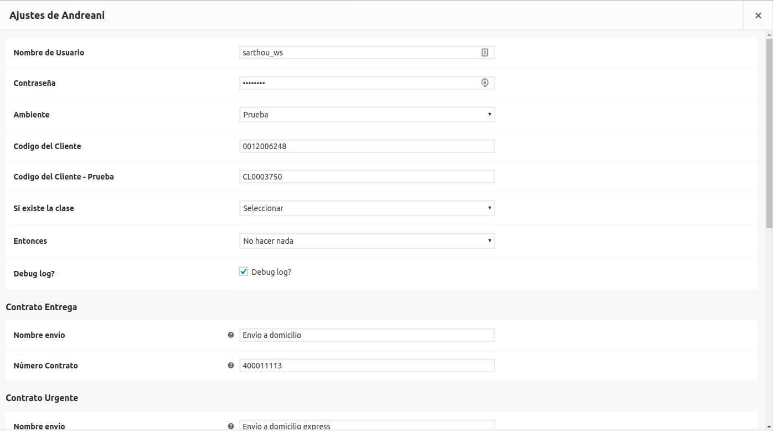The width and height of the screenshot is (773, 431).
Task: Click the vertical scrollbar thumb
Action: click(x=769, y=133)
